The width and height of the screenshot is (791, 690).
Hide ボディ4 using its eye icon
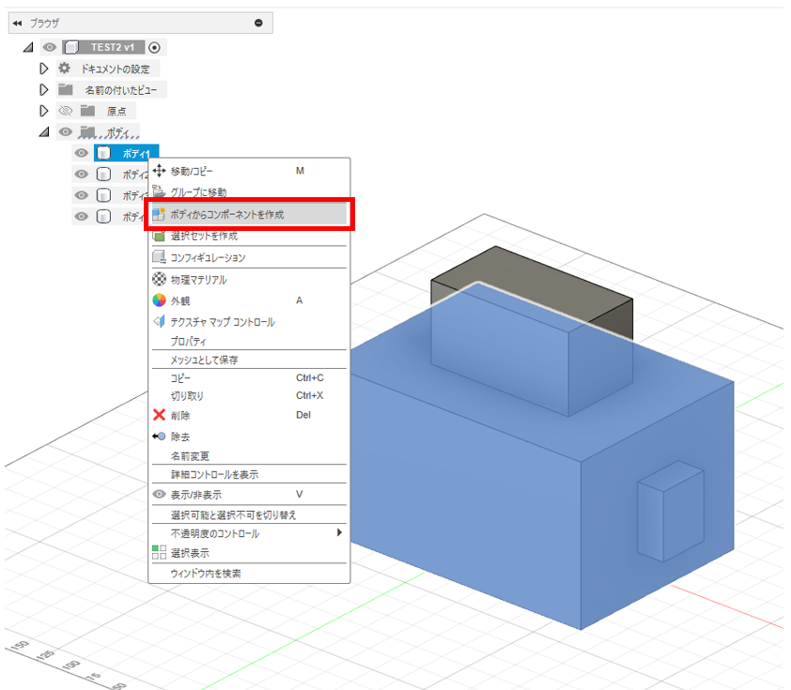coord(81,217)
